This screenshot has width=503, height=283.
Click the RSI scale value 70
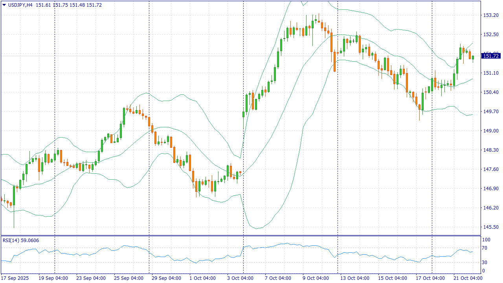[x=485, y=248]
